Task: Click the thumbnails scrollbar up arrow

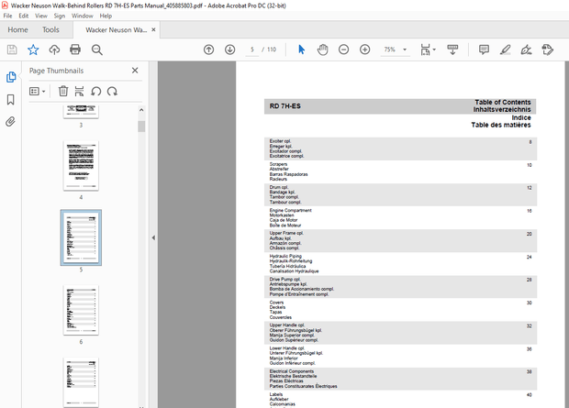Action: (x=141, y=109)
